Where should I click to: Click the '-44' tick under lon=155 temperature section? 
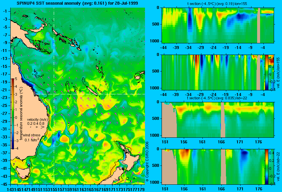pyautogui.click(x=163, y=48)
